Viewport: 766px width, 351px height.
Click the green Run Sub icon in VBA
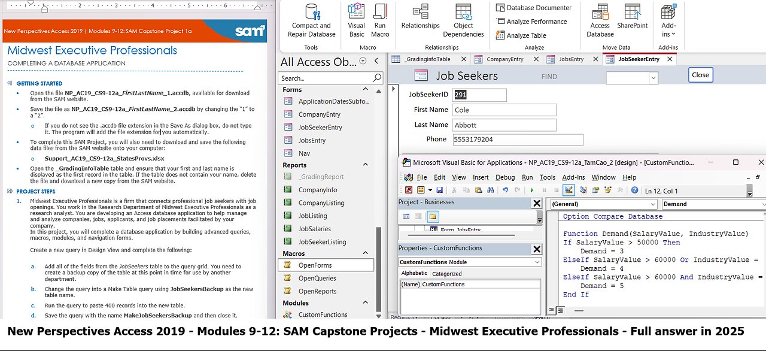[532, 190]
